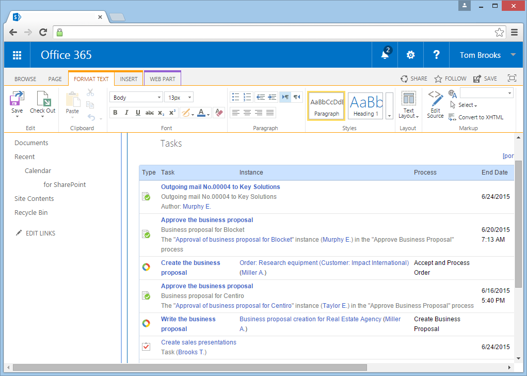Align text left
The height and width of the screenshot is (376, 527).
pos(235,113)
